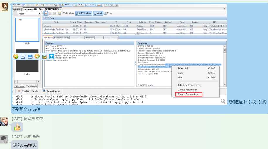Click the Response pane header
The height and width of the screenshot is (149, 268).
[181, 43]
